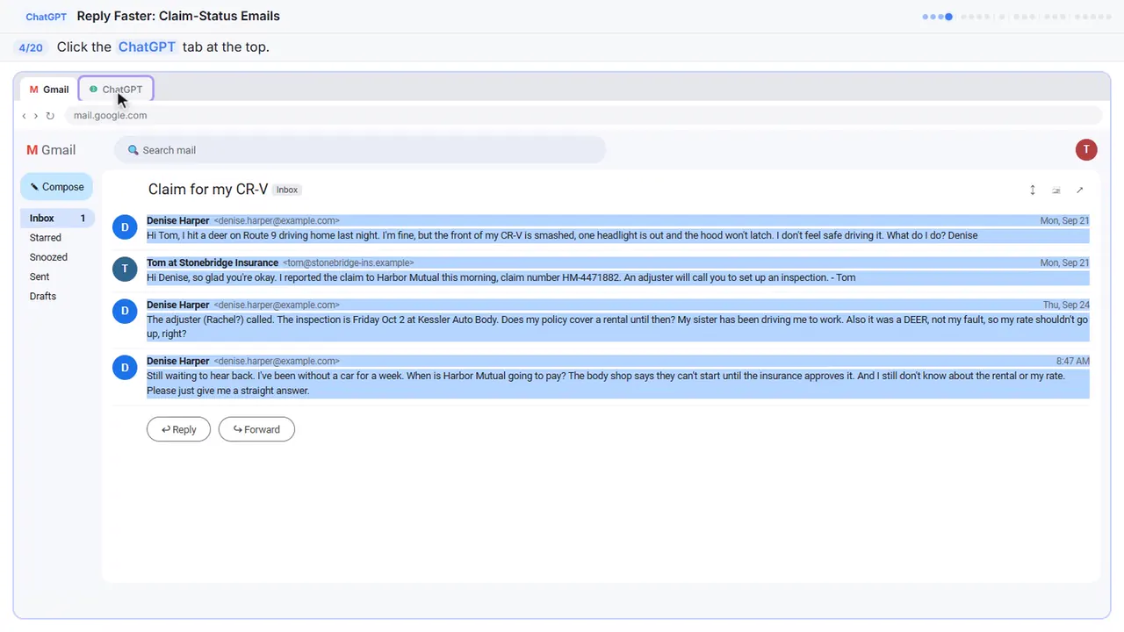The height and width of the screenshot is (632, 1124).
Task: Go forward with the browser forward arrow
Action: pyautogui.click(x=36, y=116)
